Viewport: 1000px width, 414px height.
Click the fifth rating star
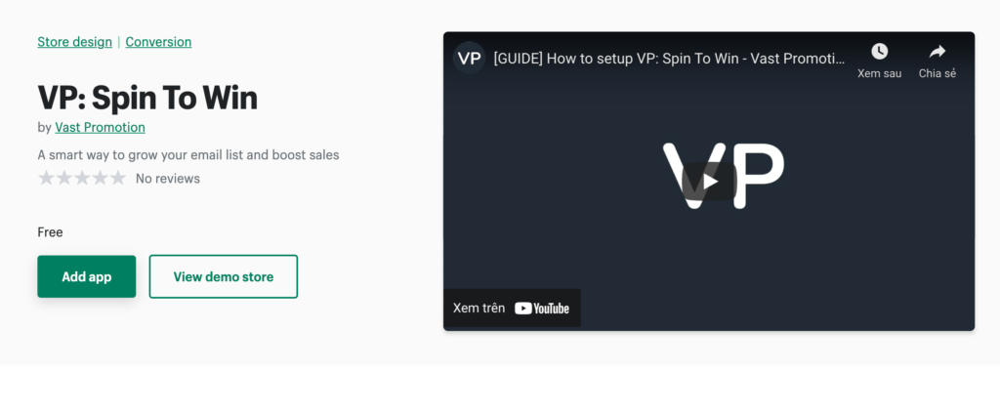(118, 178)
